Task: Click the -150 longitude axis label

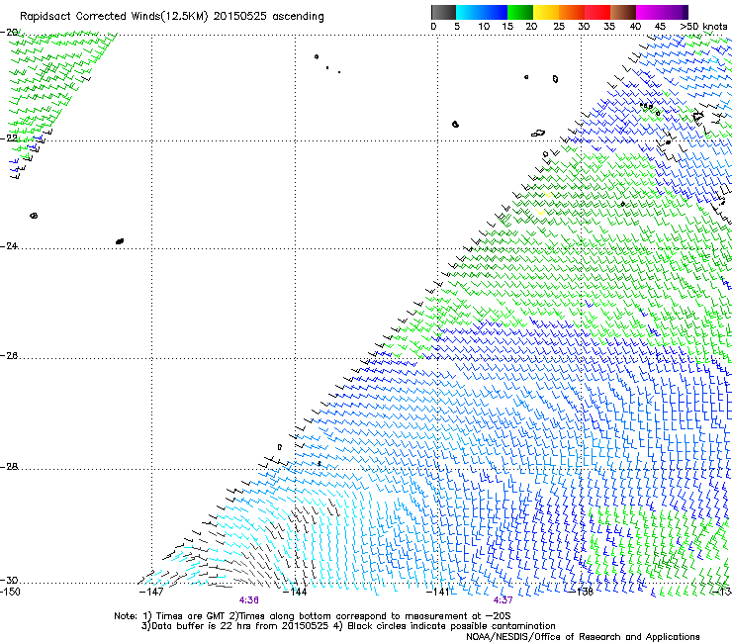Action: (10, 592)
